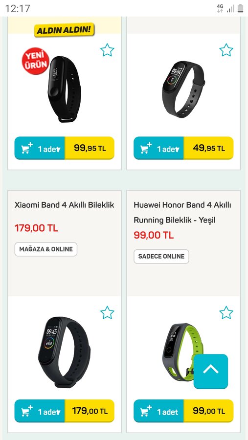
Task: Select the MAĞAZA & ONLINE tag
Action: click(46, 249)
